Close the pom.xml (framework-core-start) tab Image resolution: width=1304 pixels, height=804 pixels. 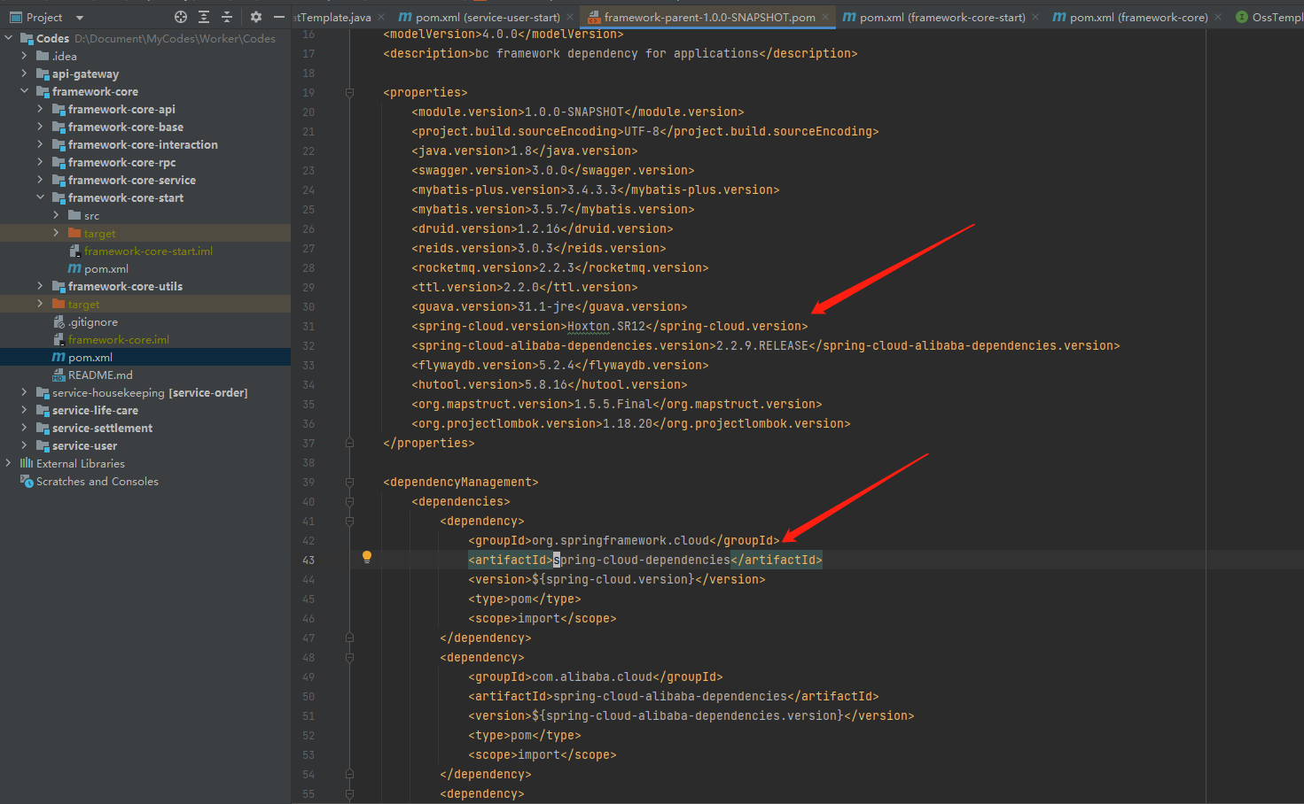click(x=1035, y=17)
